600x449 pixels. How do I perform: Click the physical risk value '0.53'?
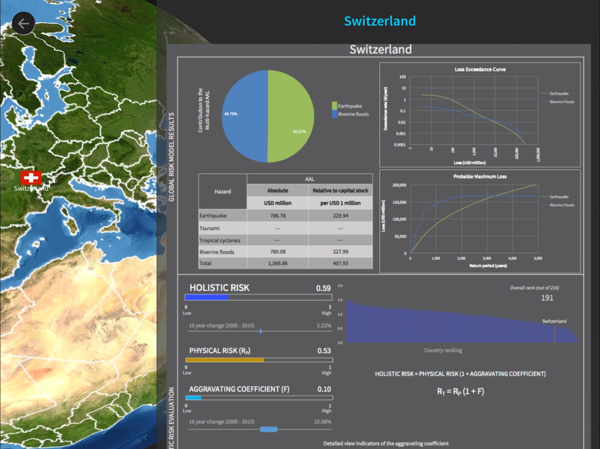[x=324, y=351]
